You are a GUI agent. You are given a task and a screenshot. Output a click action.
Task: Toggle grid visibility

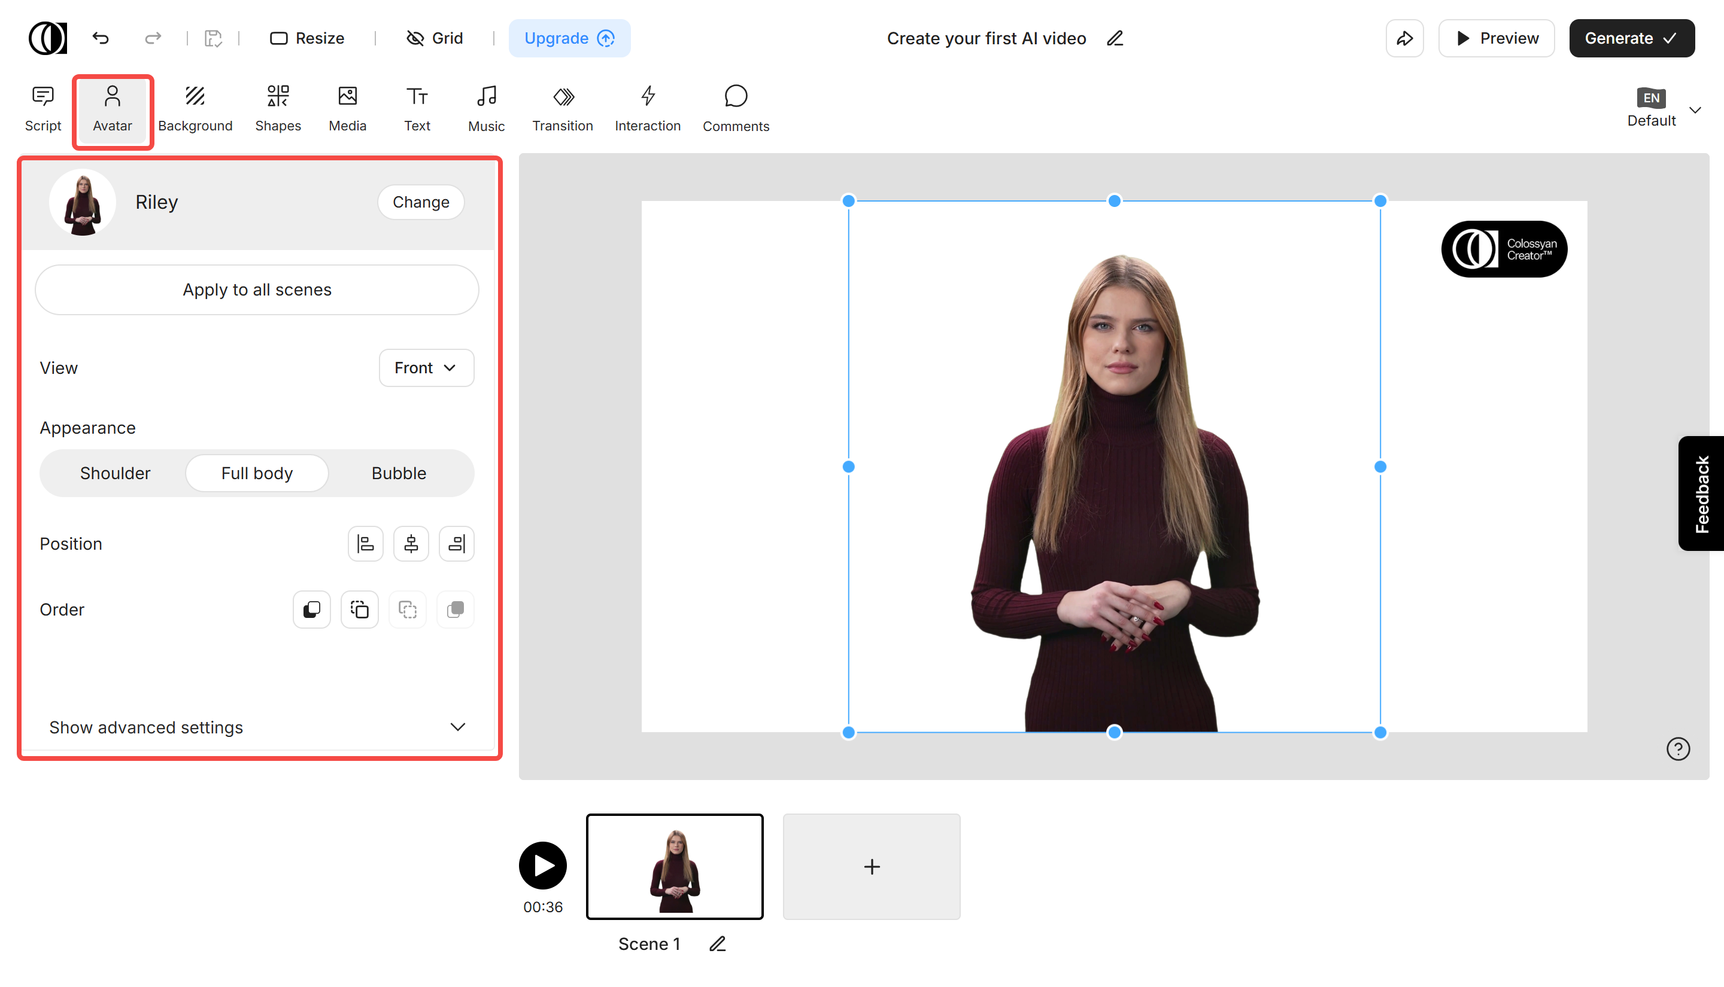point(434,38)
